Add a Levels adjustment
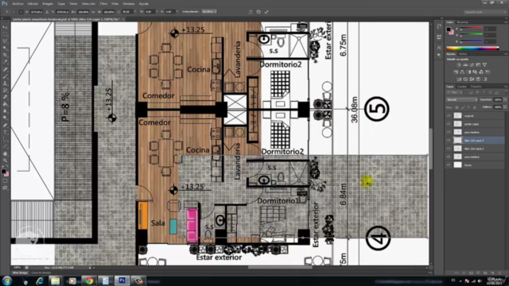Viewport: 509px width, 286px height. point(465,65)
